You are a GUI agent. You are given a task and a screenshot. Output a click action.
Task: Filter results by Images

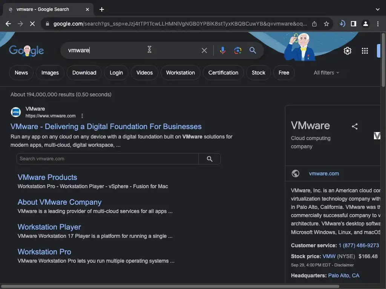[50, 73]
